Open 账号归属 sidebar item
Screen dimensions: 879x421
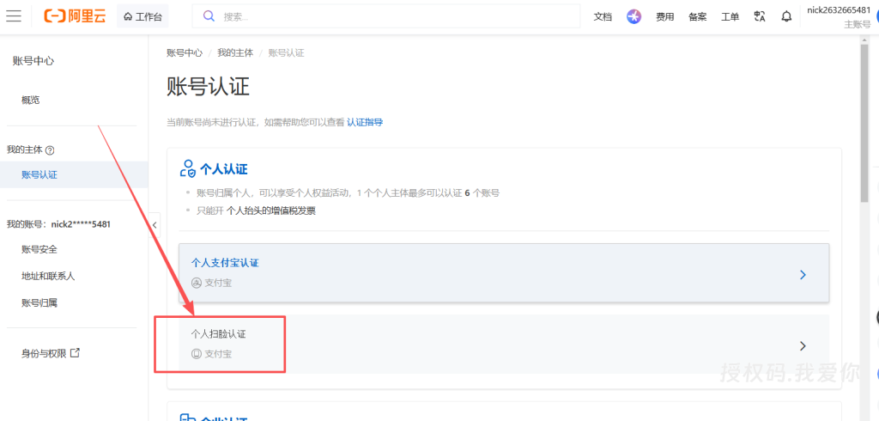pyautogui.click(x=39, y=302)
